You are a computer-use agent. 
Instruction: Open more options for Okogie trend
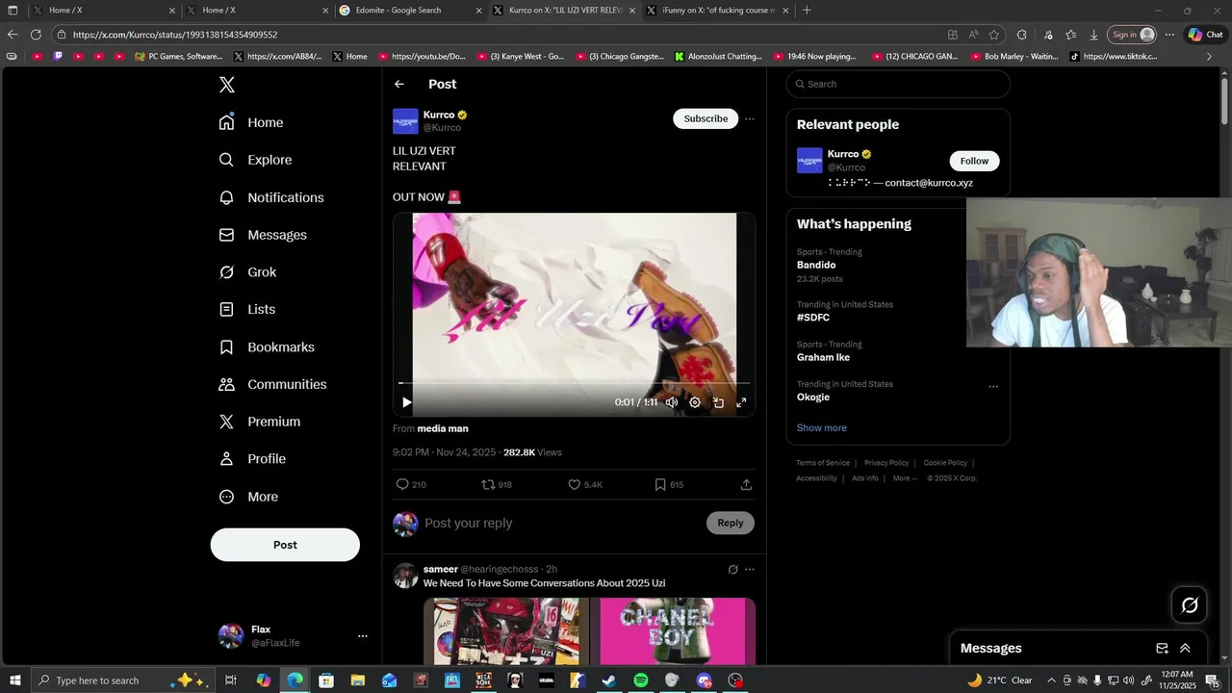tap(993, 387)
